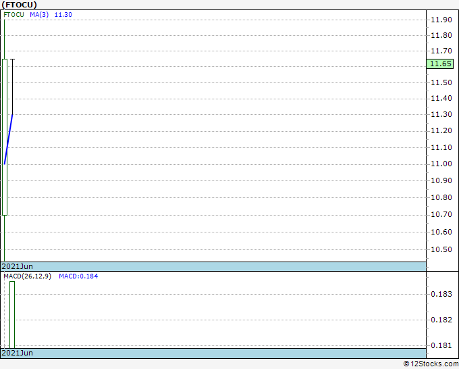Click the 10.60 price axis label
Image resolution: width=459 pixels, height=369 pixels.
441,232
